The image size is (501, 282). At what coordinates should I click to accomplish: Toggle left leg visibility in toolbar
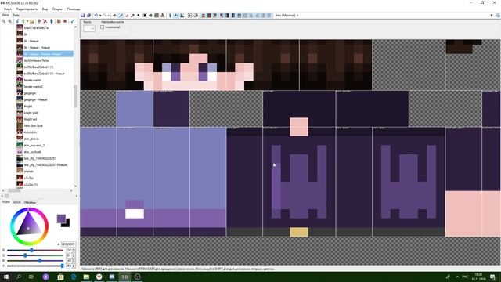click(227, 16)
